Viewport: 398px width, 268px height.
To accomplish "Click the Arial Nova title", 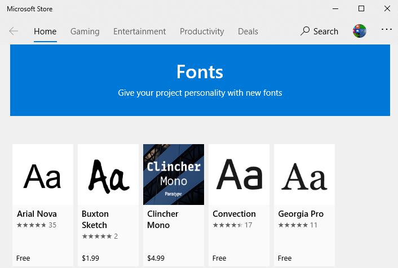I will tap(37, 214).
